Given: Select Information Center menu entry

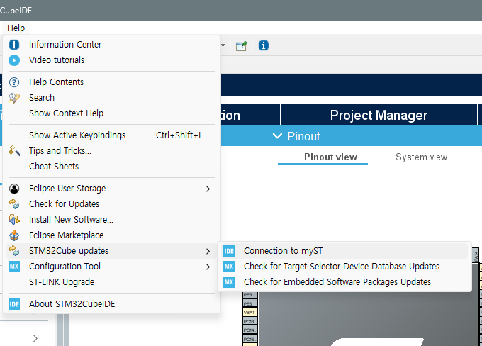Looking at the screenshot, I should pyautogui.click(x=111, y=45).
